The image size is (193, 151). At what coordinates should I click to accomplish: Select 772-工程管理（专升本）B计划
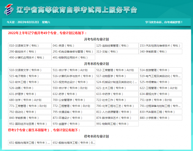(73, 106)
